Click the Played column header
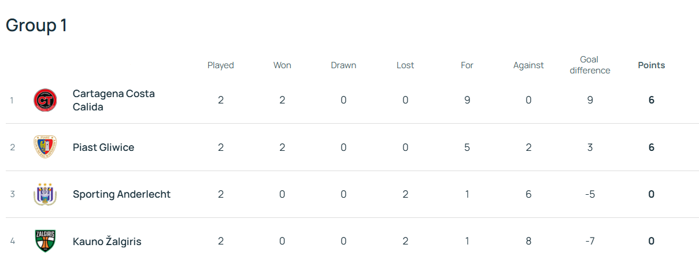The image size is (699, 263). [221, 65]
